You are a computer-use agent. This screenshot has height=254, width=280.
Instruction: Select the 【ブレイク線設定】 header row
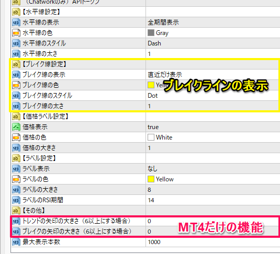coord(44,64)
